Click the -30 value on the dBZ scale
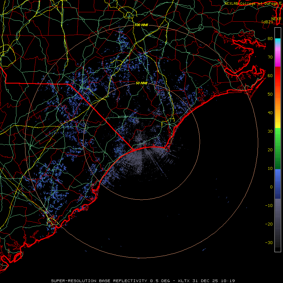 269,242
